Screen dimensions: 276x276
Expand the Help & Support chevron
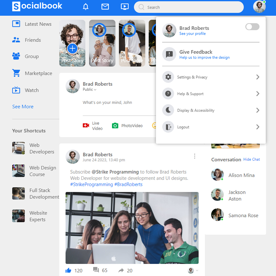pos(257,94)
